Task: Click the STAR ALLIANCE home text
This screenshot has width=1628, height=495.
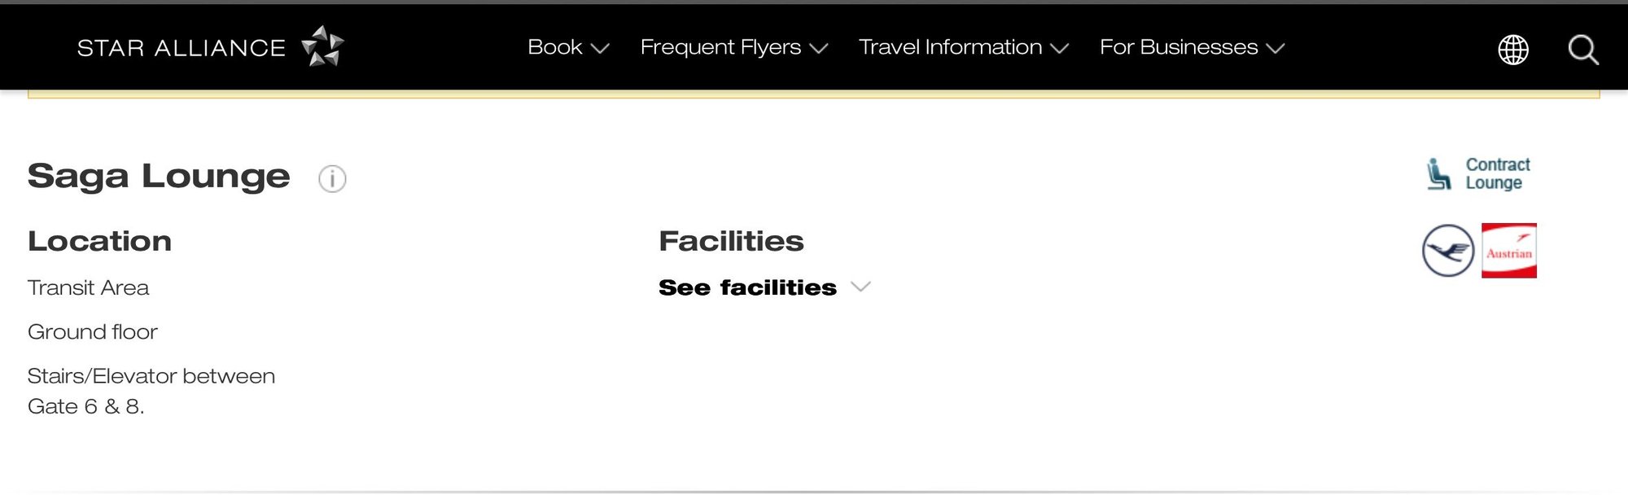Action: click(181, 48)
